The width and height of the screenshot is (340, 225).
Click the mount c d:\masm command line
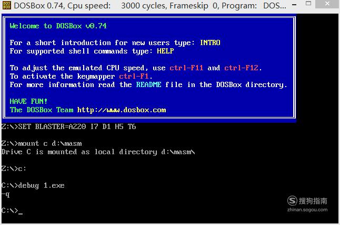tap(42, 143)
